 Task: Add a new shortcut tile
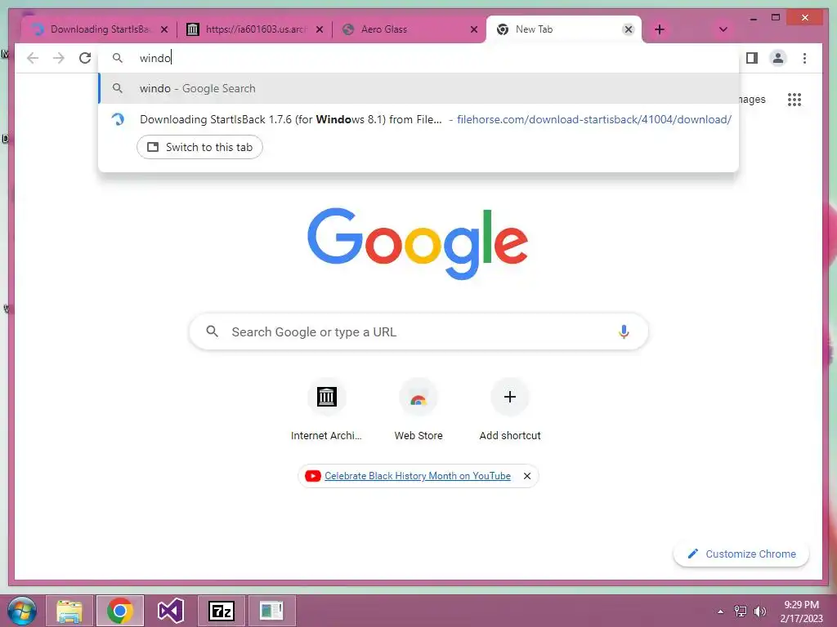[x=510, y=410]
